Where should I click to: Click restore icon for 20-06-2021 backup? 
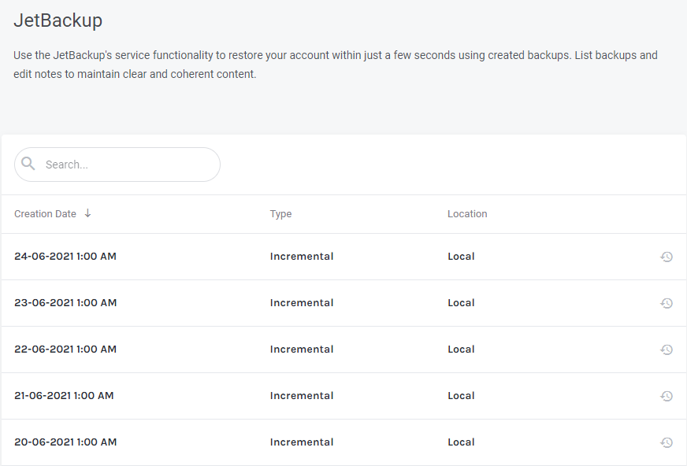[x=667, y=442]
